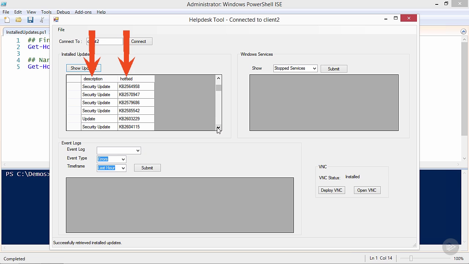
Task: Click the ISE Completed status text
Action: coord(14,258)
